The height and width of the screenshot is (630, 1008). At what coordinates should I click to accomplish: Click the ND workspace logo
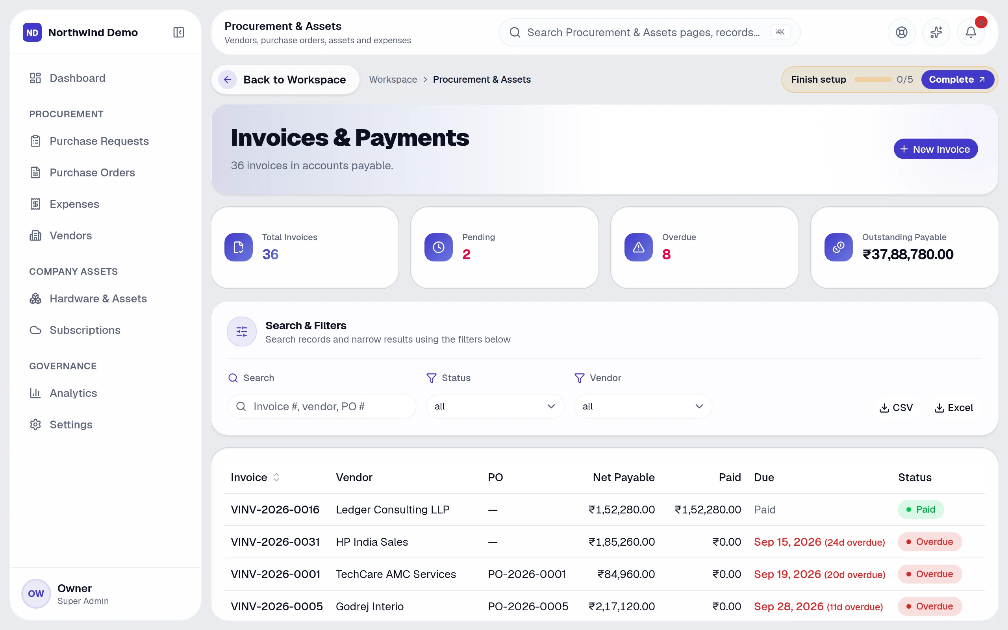coord(32,33)
